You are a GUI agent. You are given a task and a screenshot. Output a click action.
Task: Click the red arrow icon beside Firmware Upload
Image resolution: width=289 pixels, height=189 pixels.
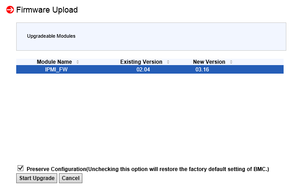tap(10, 10)
